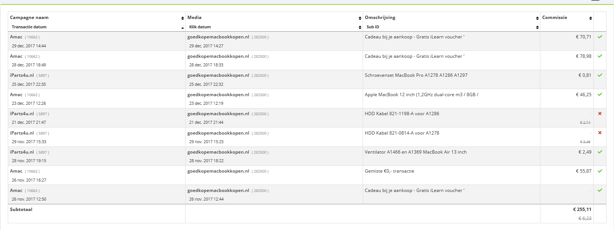Open Amac campaign from 28 dec. 18:49 transaction

coord(16,56)
